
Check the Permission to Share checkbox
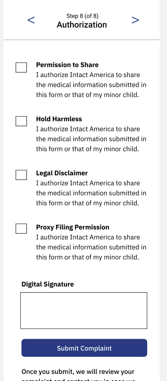pyautogui.click(x=21, y=67)
